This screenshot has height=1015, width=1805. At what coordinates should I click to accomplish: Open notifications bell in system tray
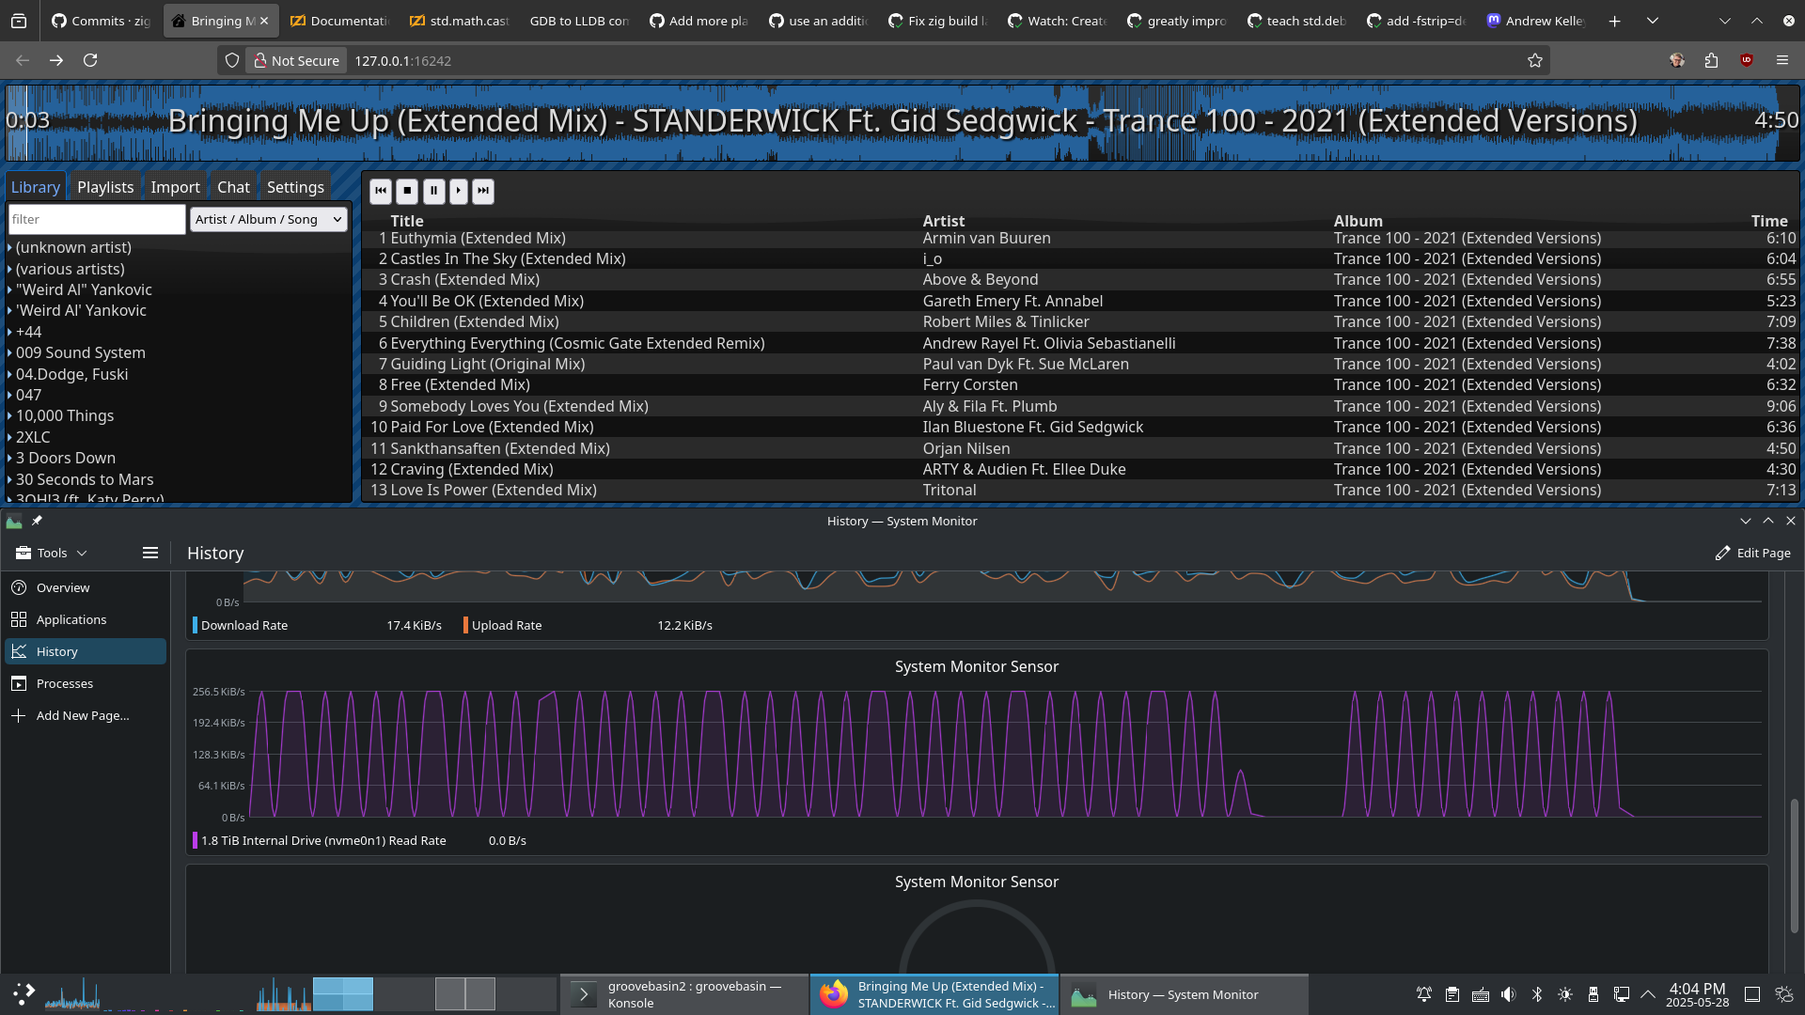[x=1424, y=994]
